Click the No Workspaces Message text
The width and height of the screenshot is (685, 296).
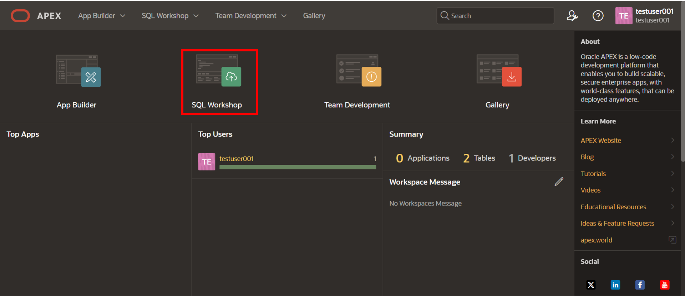[x=425, y=203]
